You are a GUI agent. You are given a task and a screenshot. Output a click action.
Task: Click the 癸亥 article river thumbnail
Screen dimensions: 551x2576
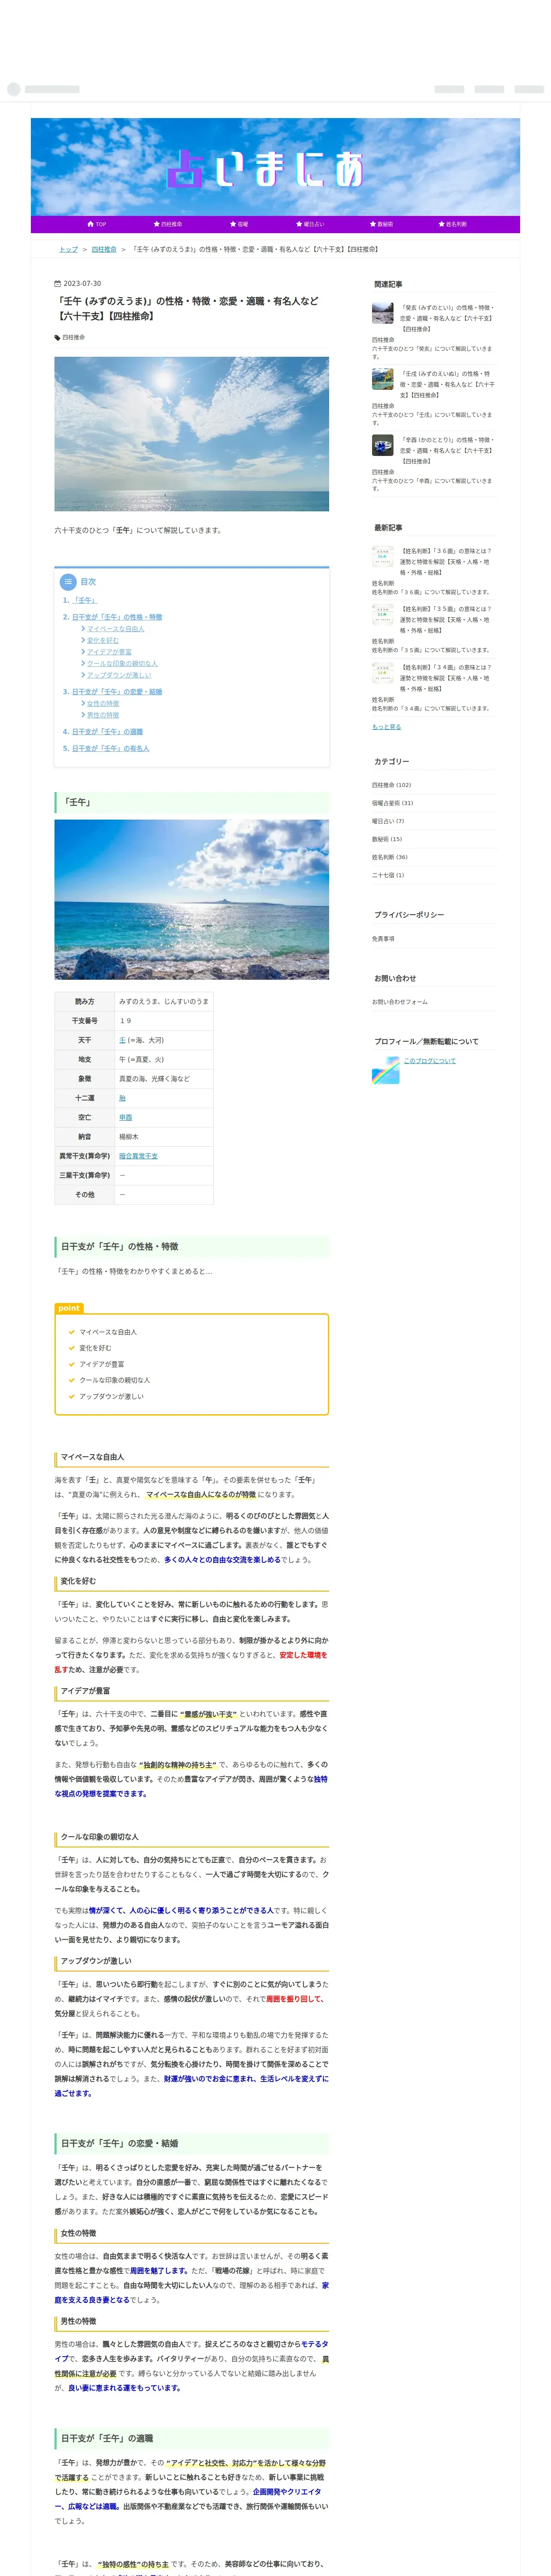(x=383, y=314)
